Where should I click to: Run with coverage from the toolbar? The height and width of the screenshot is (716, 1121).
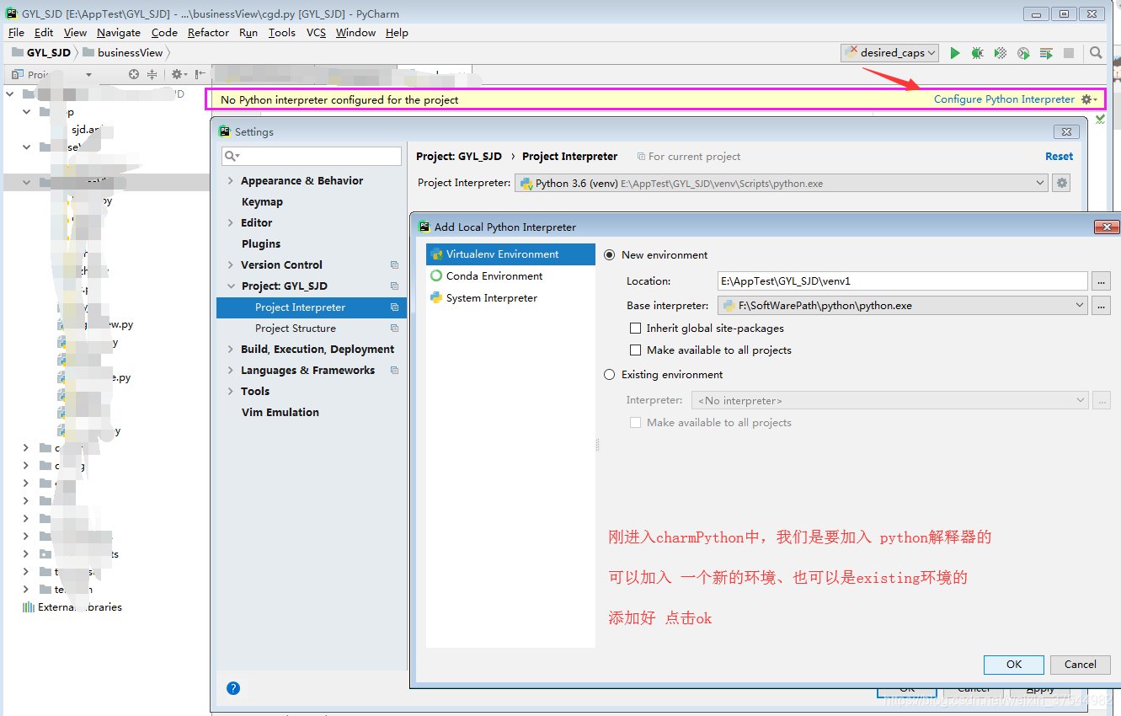point(1001,53)
